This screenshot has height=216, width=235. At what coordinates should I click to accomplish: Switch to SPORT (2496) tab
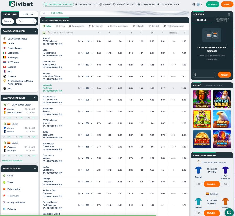point(10,15)
